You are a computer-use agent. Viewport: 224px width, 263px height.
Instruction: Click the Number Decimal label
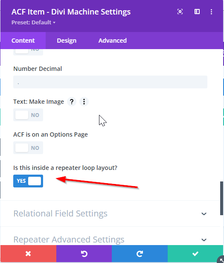click(x=38, y=69)
